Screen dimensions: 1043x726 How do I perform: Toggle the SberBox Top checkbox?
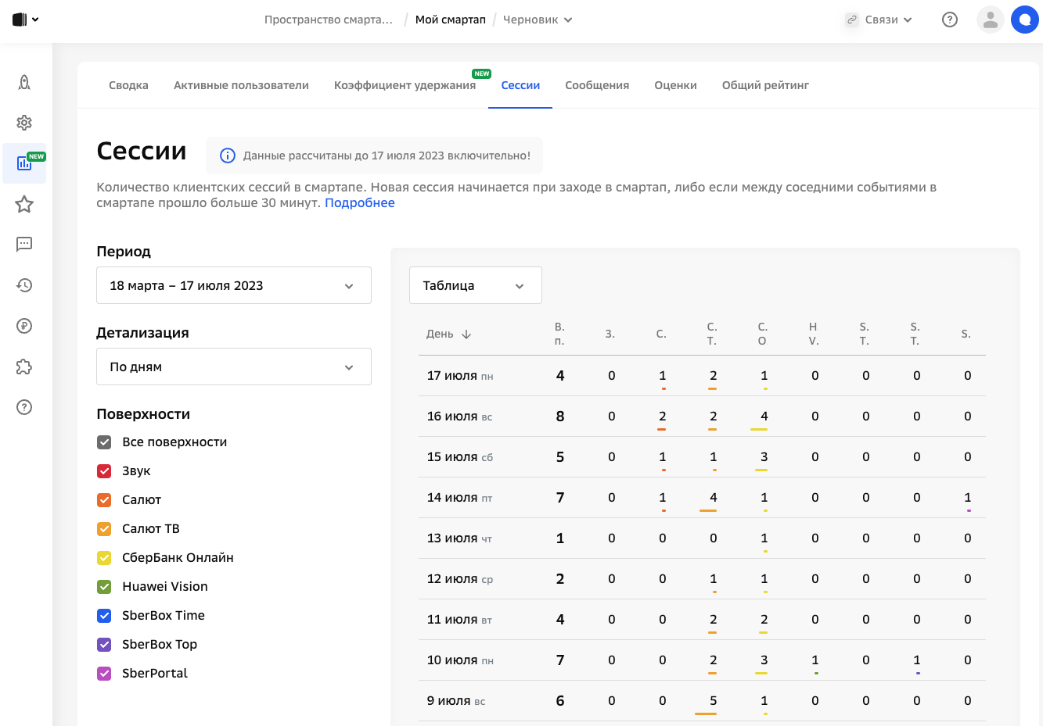tap(104, 645)
